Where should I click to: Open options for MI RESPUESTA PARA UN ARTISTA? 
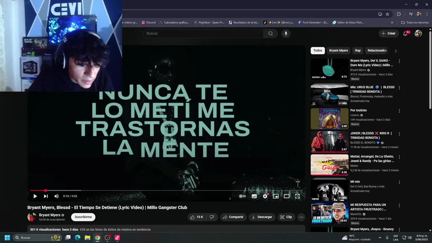pyautogui.click(x=399, y=206)
